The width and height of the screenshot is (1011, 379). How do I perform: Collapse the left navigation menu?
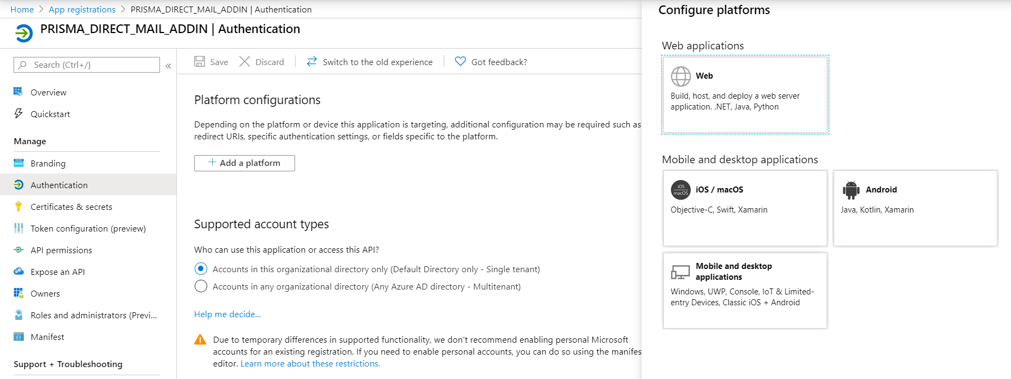168,66
